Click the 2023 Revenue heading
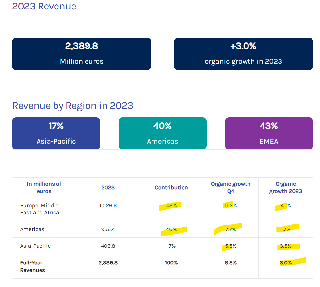 [44, 6]
